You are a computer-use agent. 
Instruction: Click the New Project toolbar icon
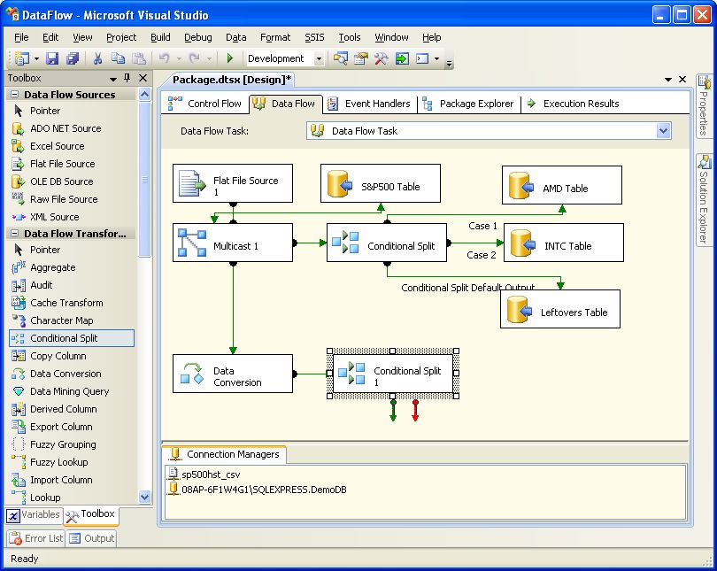[21, 58]
